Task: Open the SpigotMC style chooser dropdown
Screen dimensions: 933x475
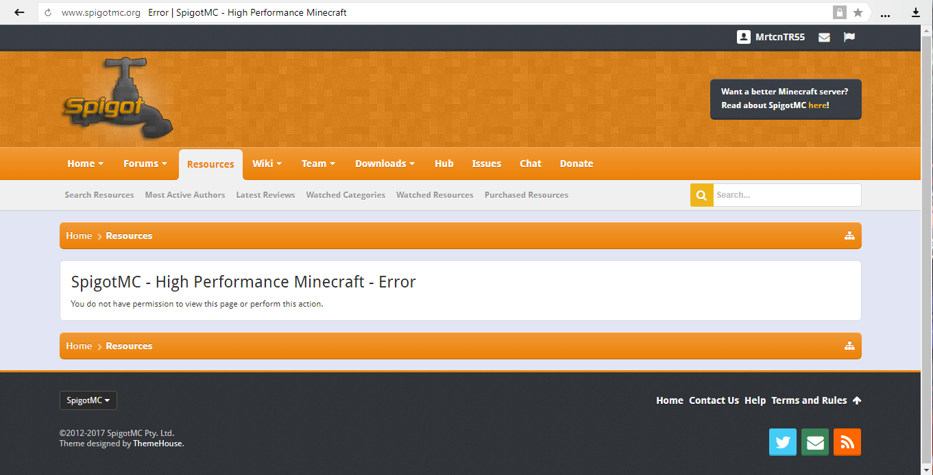Action: [88, 400]
